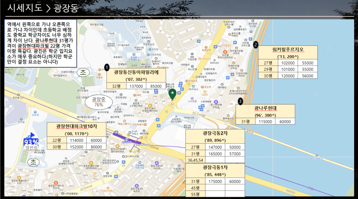Click the 시세지도 > 광장동 slide title

coord(43,8)
